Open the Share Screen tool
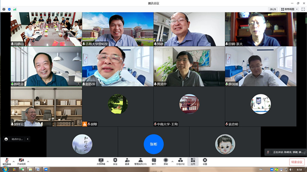Image resolution: width=307 pixels, height=172 pixels. [101, 161]
